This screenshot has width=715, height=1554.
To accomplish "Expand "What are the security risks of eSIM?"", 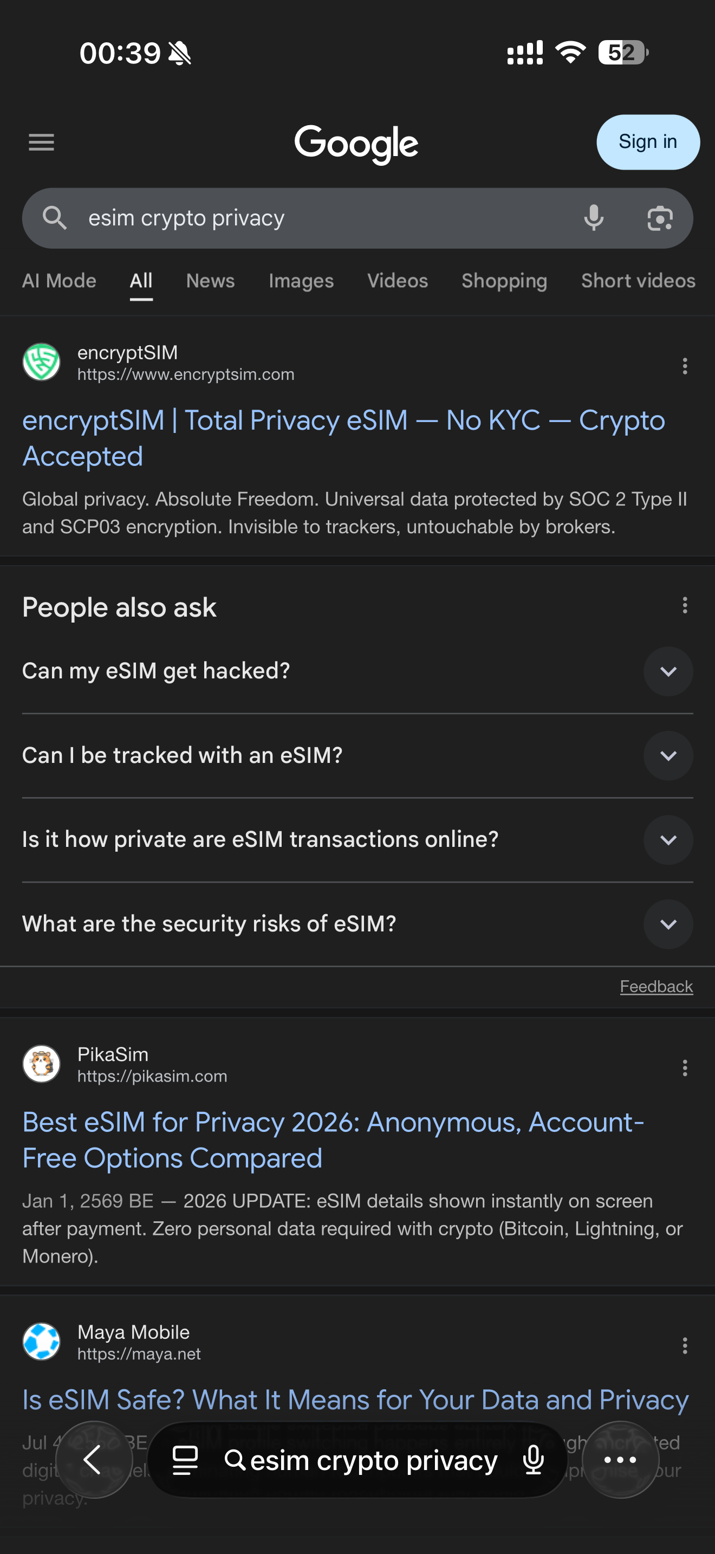I will [668, 924].
